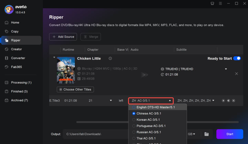248x144 pixels.
Task: Remove Chicken Little source with X icon
Action: pos(236,74)
